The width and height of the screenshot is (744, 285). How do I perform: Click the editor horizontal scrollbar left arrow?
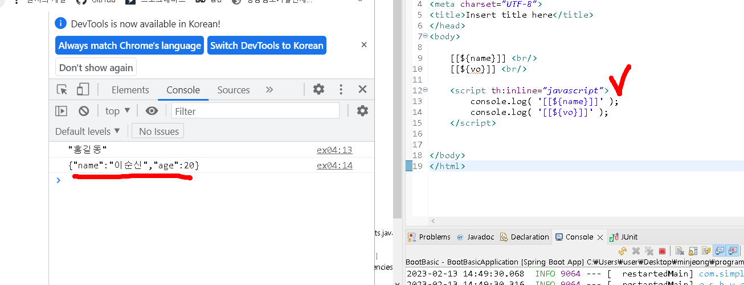coord(433,221)
